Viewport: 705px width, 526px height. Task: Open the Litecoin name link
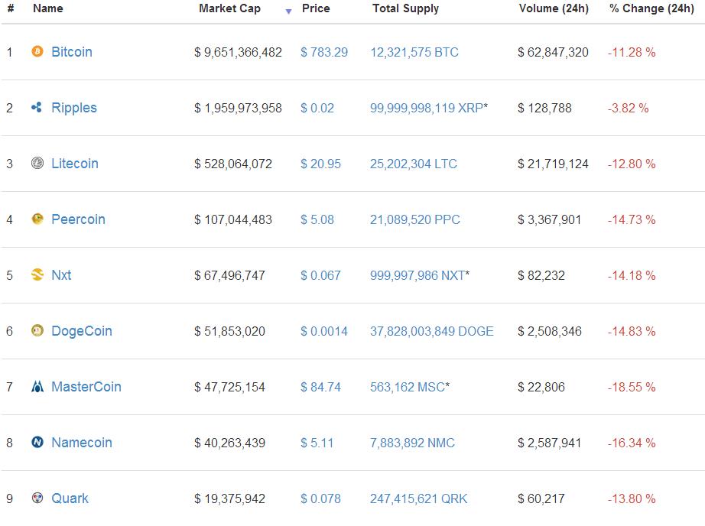coord(75,163)
